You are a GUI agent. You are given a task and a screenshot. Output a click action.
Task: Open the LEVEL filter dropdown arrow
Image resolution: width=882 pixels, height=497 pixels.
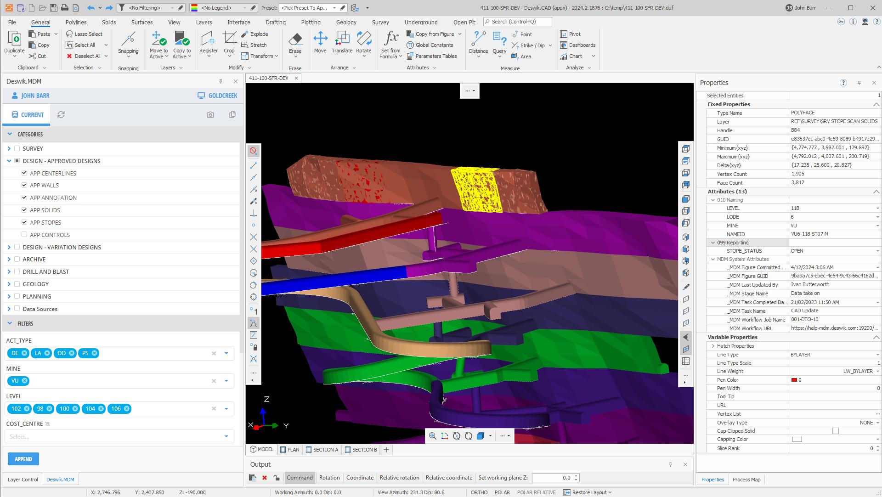coord(226,408)
